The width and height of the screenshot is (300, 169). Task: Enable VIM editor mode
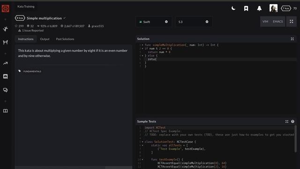point(265,22)
